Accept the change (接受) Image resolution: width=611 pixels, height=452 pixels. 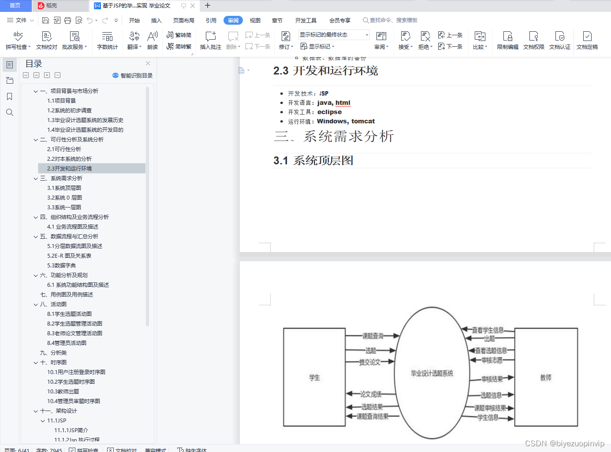406,40
